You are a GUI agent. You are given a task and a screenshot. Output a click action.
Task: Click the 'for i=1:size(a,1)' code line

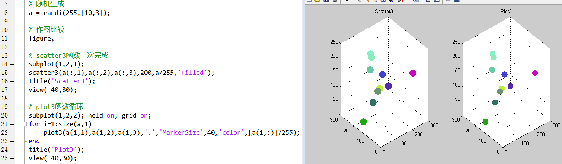coord(60,124)
